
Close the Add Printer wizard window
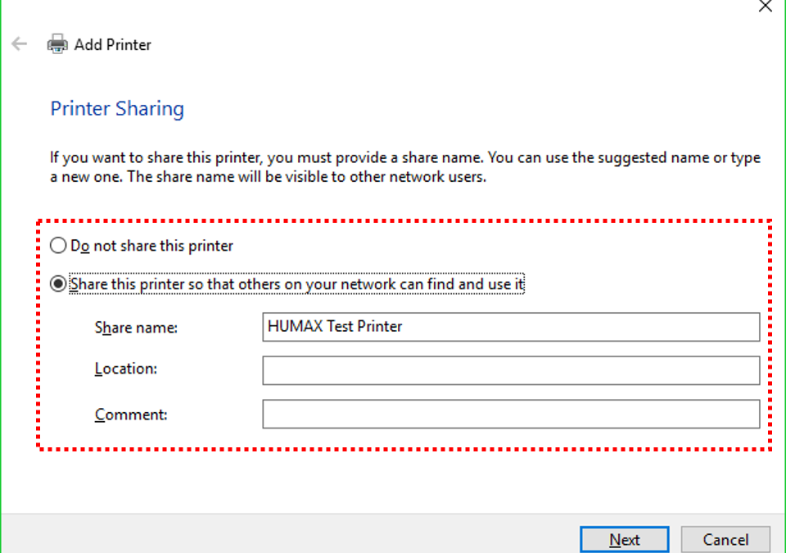pos(765,6)
